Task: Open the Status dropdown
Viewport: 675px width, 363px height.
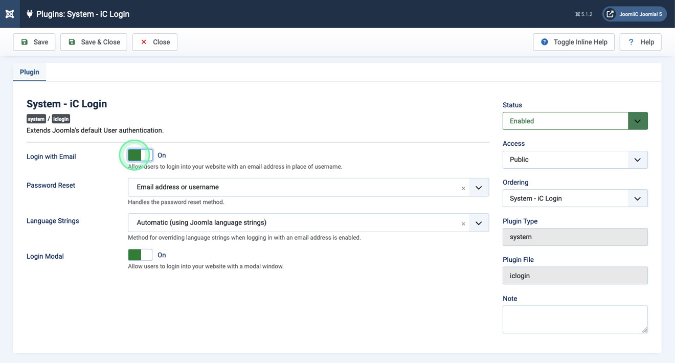Action: click(x=575, y=121)
